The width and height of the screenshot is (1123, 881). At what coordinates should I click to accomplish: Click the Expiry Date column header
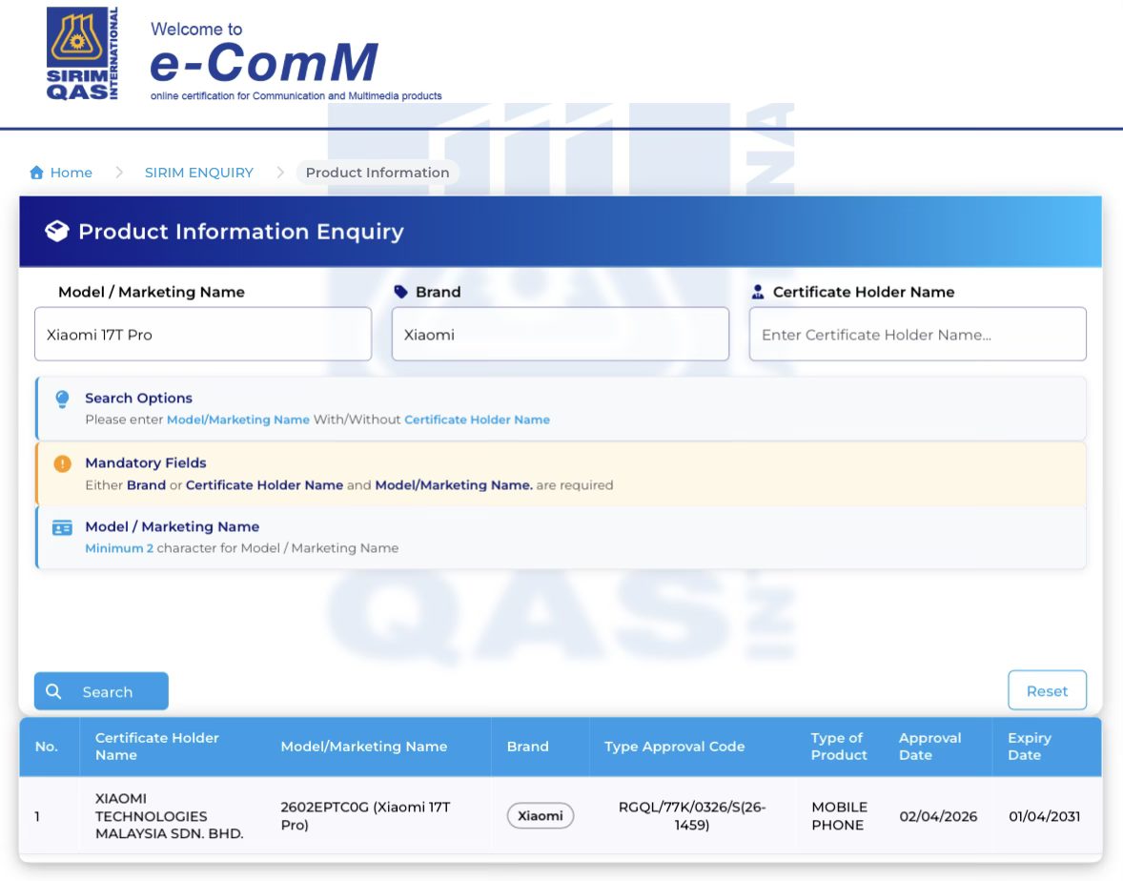pyautogui.click(x=1029, y=747)
